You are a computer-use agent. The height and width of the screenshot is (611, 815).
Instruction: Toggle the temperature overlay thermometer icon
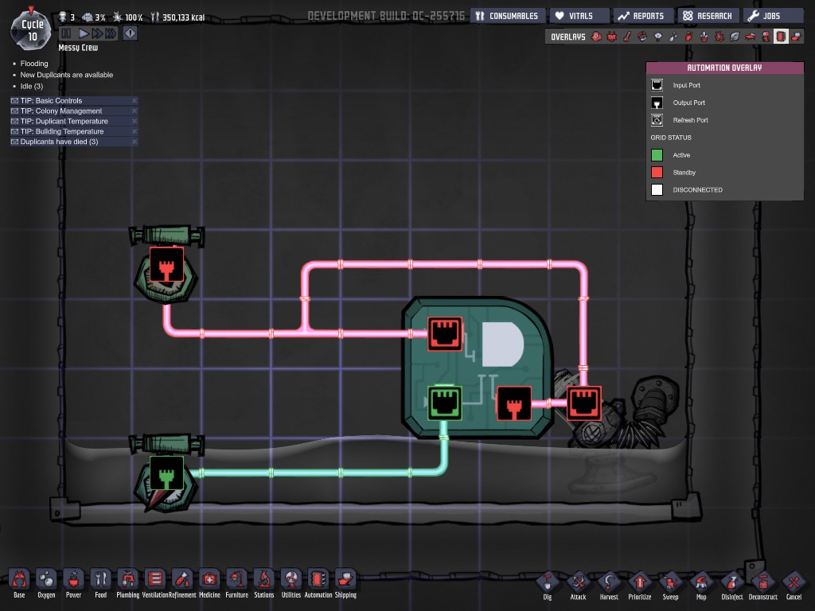point(627,37)
